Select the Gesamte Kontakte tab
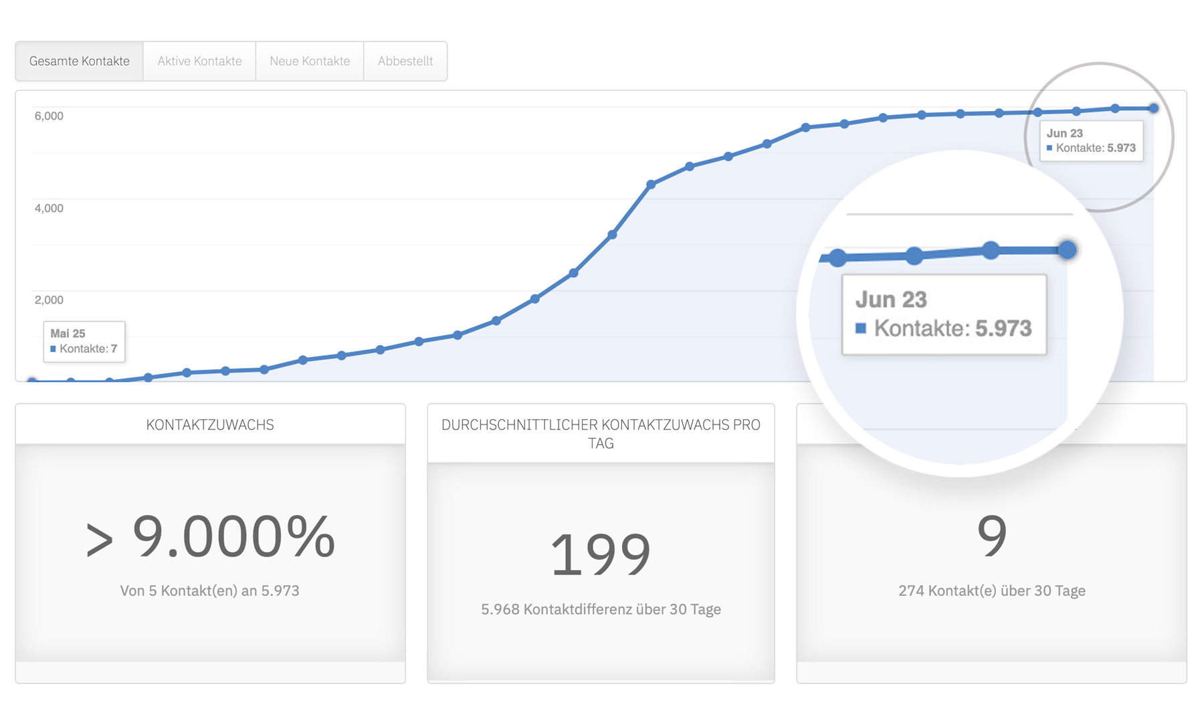This screenshot has width=1204, height=715. [79, 61]
